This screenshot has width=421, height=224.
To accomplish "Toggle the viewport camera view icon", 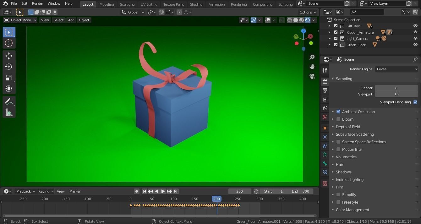I will (x=312, y=76).
